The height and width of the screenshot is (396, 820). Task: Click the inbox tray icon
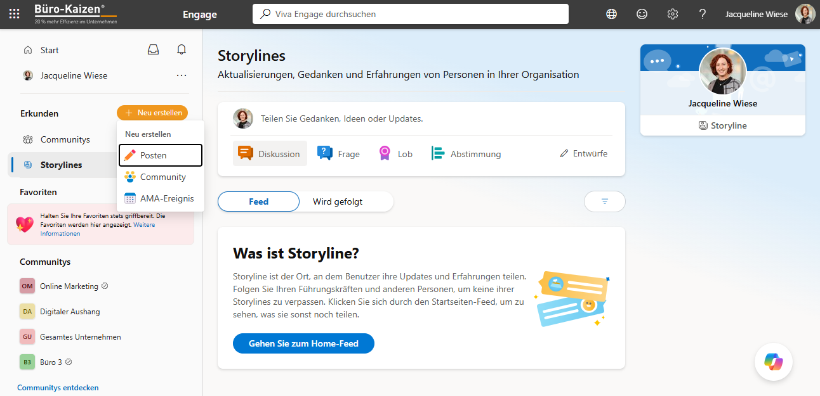(153, 50)
